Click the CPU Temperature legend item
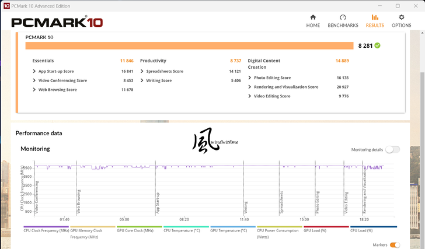Image resolution: width=425 pixels, height=249 pixels. [x=186, y=230]
